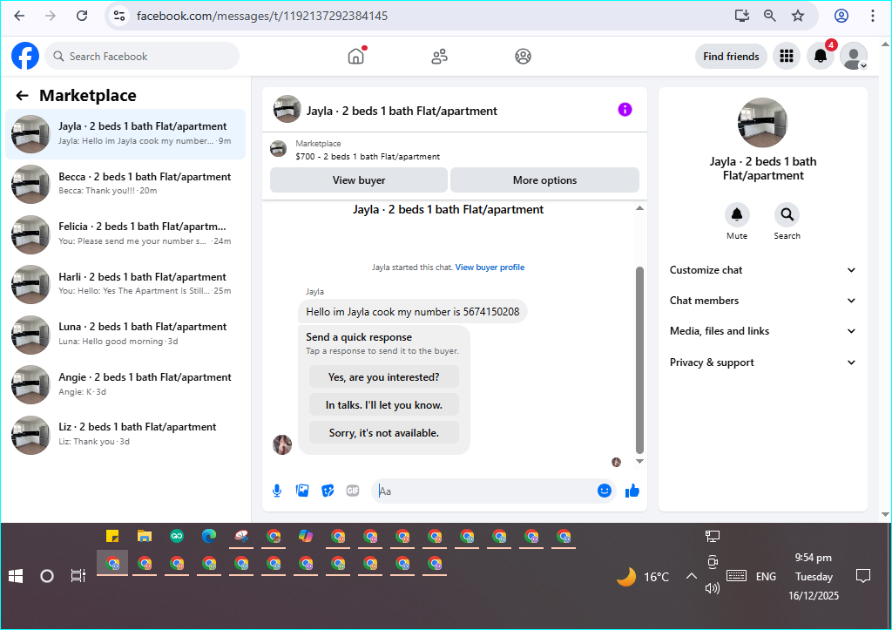
Task: Open the Groups icon in top navigation
Action: [x=523, y=57]
